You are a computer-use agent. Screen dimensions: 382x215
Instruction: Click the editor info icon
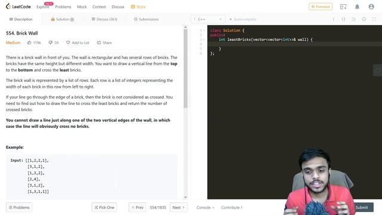[x=333, y=19]
